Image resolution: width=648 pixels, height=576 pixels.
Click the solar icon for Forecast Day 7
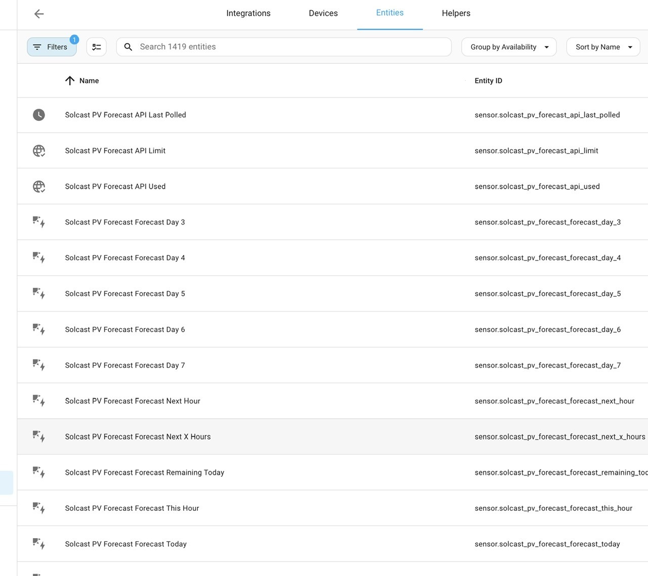coord(39,365)
